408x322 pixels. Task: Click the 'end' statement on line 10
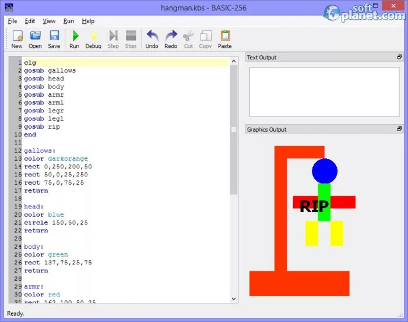point(30,135)
